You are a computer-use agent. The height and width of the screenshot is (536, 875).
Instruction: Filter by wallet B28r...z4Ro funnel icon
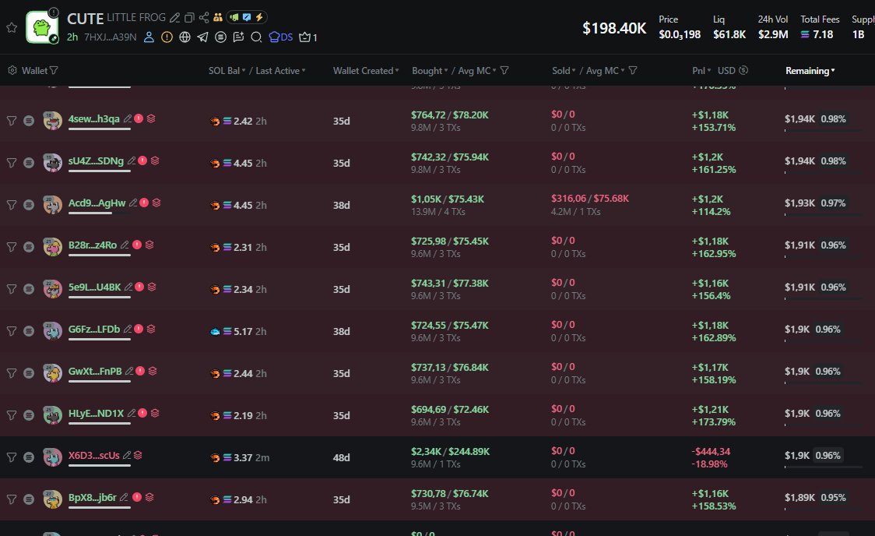[x=12, y=247]
